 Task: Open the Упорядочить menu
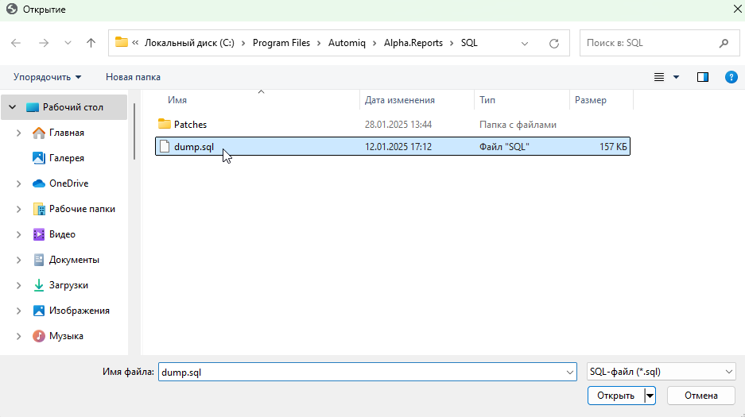pyautogui.click(x=47, y=77)
